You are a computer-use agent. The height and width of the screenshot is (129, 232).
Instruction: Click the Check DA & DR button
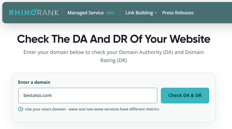pyautogui.click(x=185, y=96)
